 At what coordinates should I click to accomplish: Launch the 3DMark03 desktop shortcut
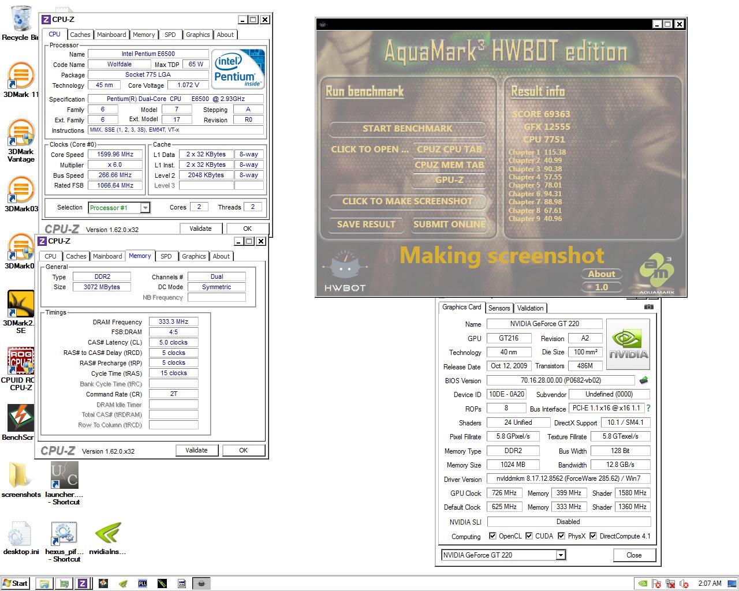coord(21,193)
